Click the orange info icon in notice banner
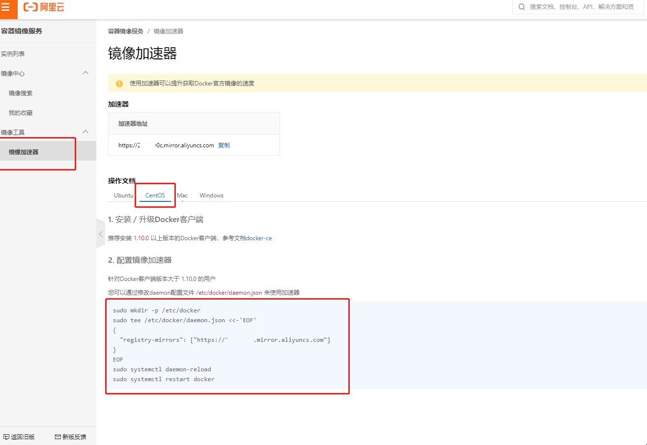 119,83
